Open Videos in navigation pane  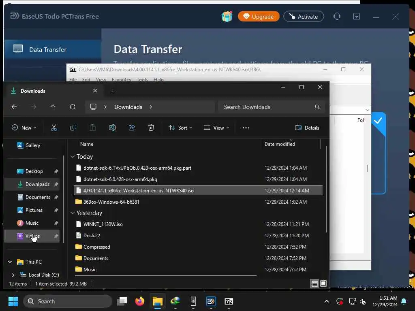[x=32, y=236]
